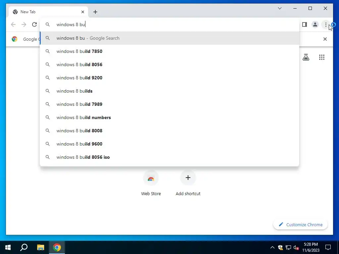Select the 'windows 8 bu - Google Search' suggestion
The height and width of the screenshot is (254, 339).
[169, 38]
